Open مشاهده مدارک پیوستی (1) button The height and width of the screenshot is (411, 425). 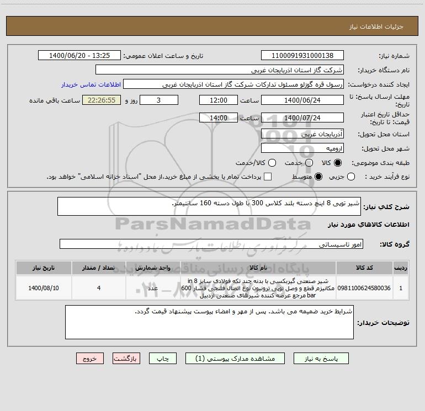[235, 359]
